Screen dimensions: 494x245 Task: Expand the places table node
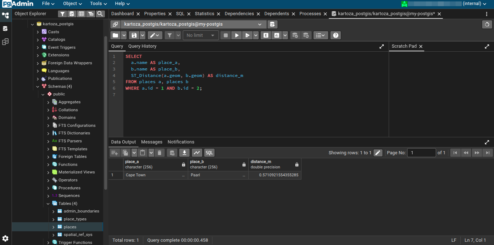pos(53,227)
